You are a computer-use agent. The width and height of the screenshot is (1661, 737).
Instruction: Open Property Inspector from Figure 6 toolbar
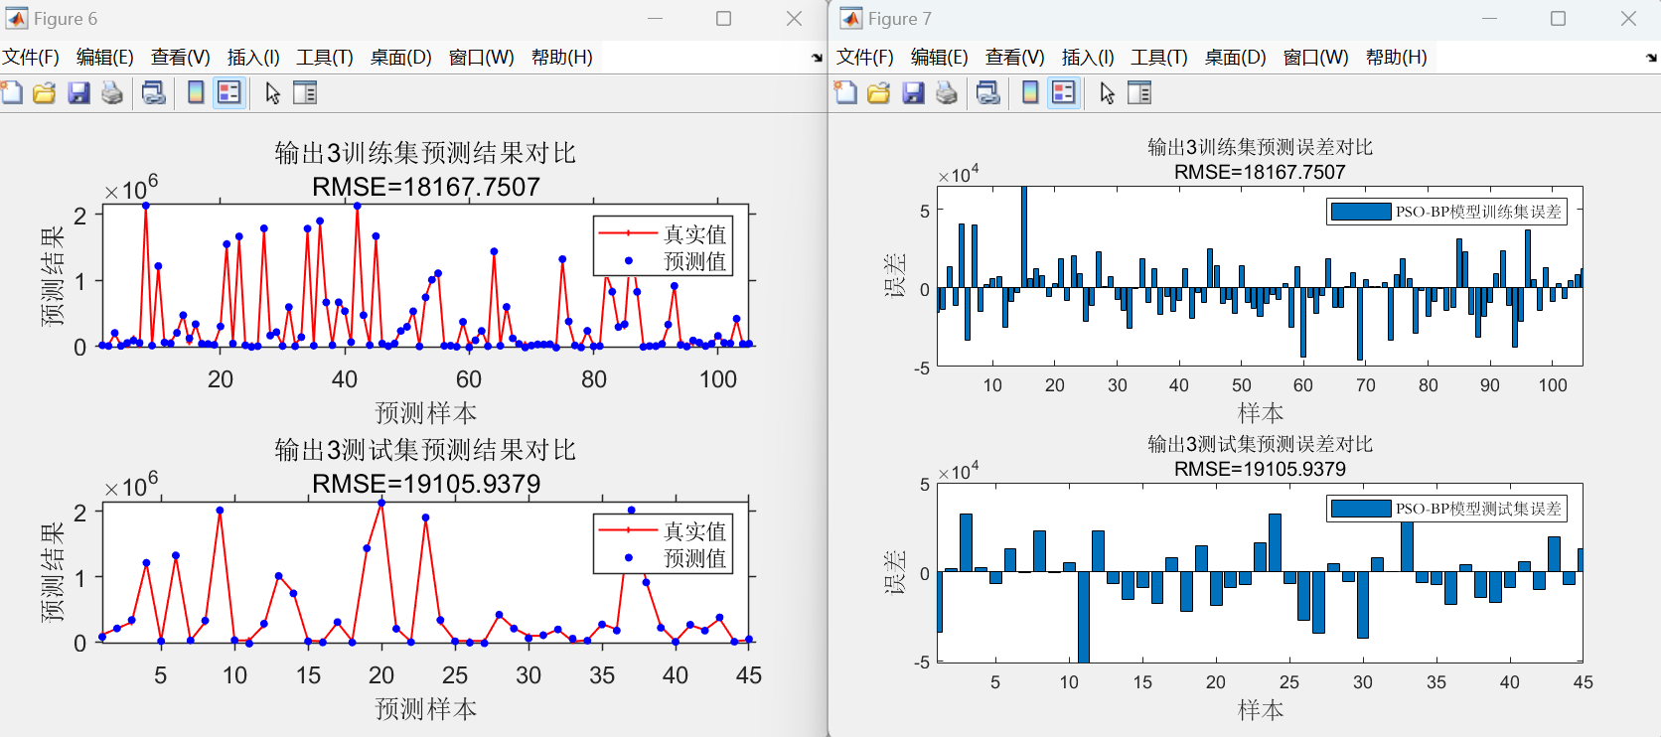pos(305,93)
